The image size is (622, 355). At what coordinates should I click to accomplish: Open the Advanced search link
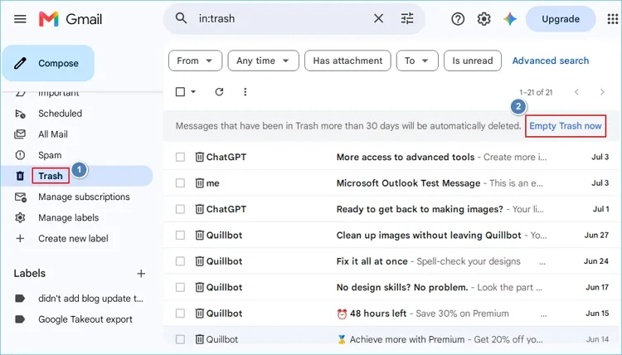click(x=550, y=61)
